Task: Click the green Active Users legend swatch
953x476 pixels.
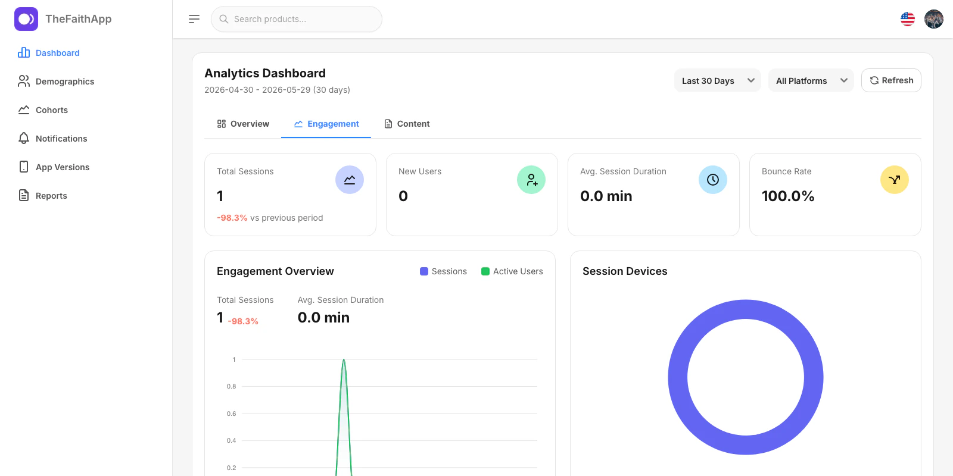Action: click(485, 271)
